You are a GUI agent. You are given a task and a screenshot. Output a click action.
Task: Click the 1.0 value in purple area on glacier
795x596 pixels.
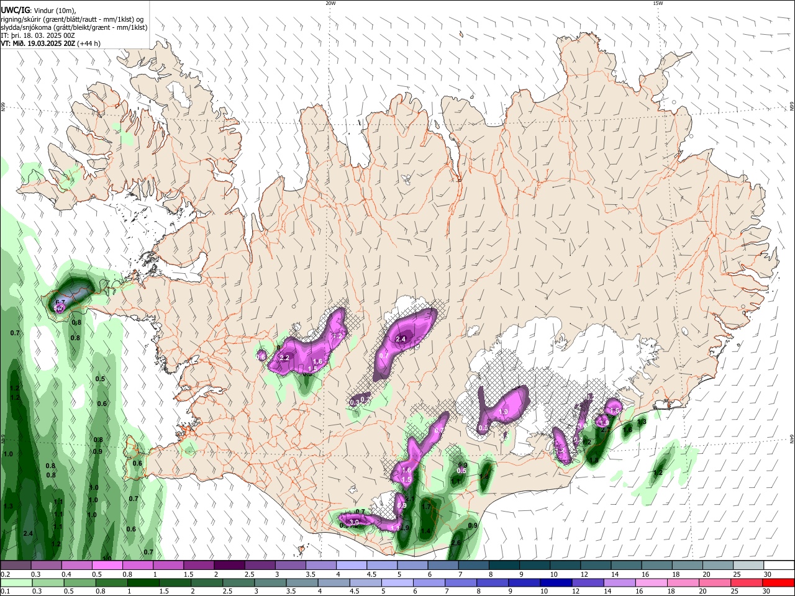[503, 412]
